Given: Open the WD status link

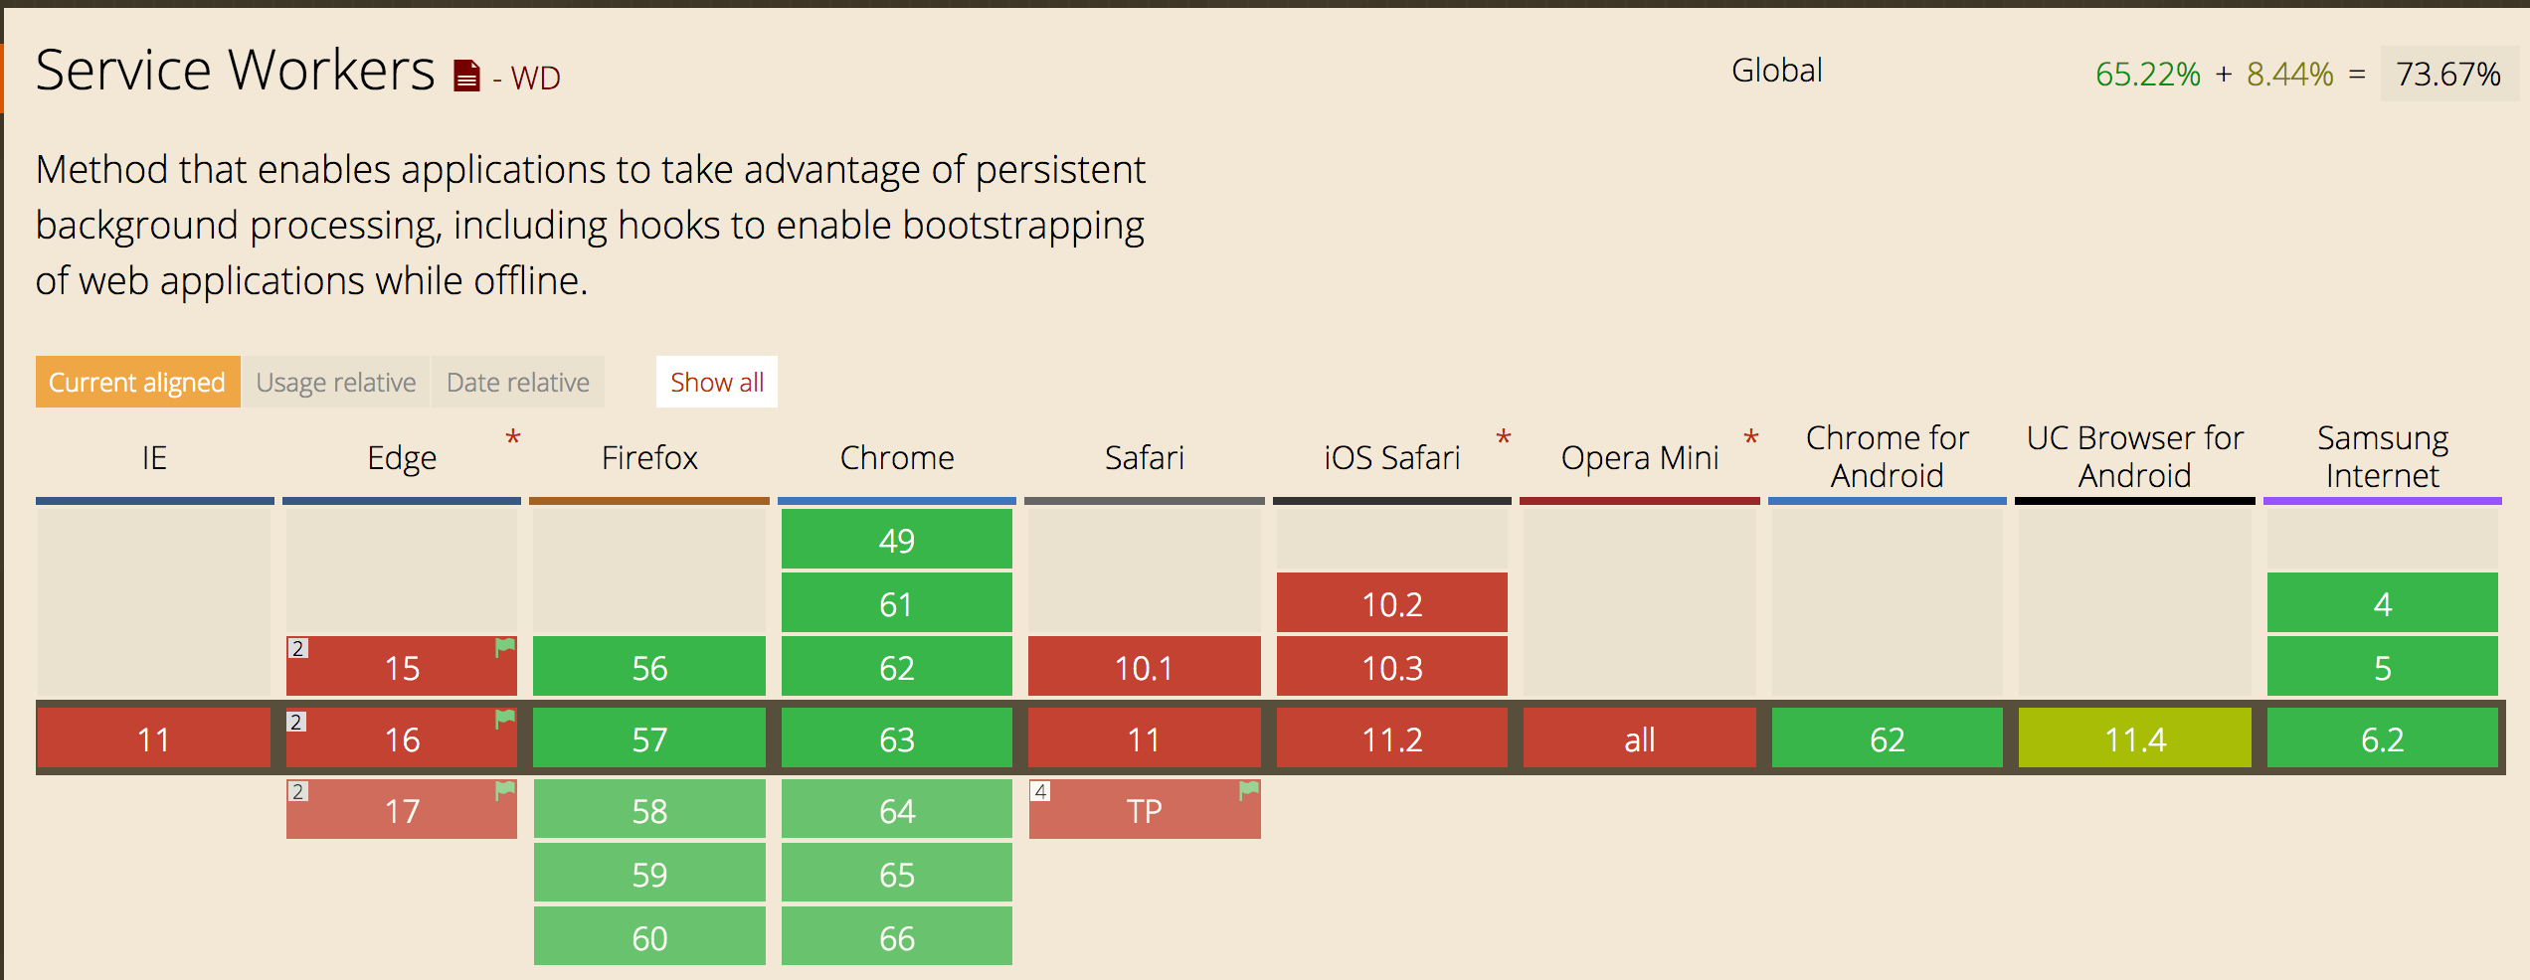Looking at the screenshot, I should [x=535, y=79].
